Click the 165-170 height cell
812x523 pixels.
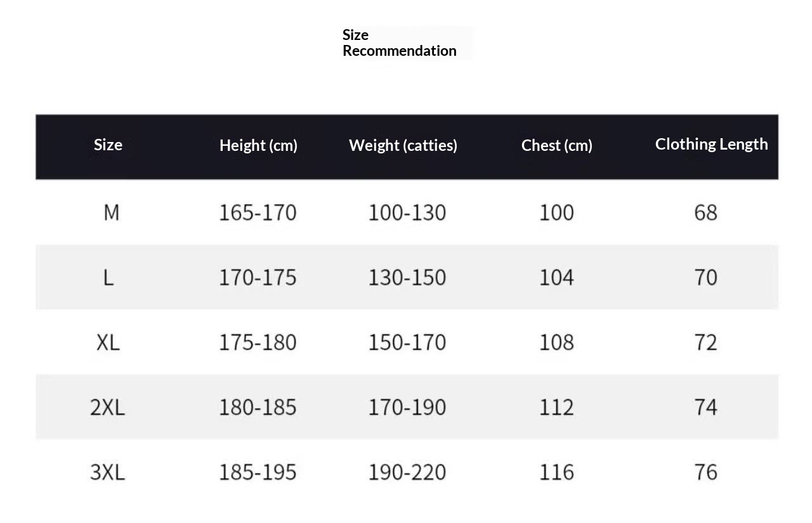click(258, 212)
